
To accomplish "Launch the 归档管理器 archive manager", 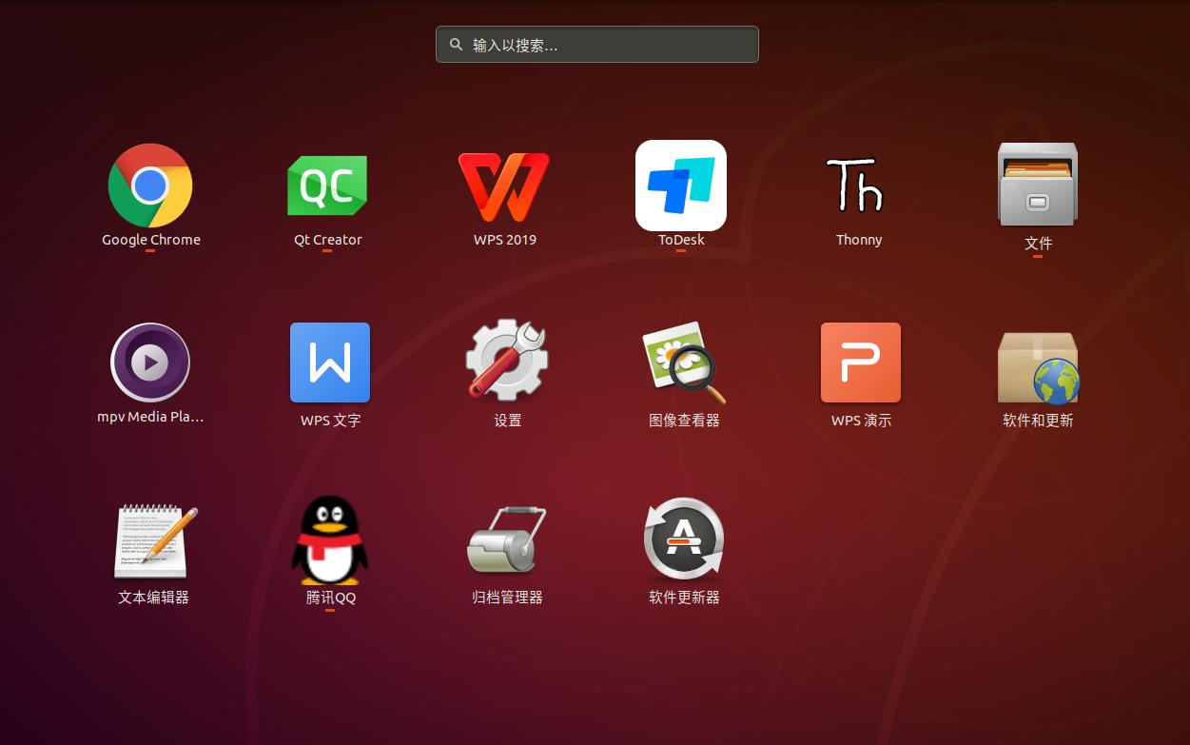I will tap(507, 540).
